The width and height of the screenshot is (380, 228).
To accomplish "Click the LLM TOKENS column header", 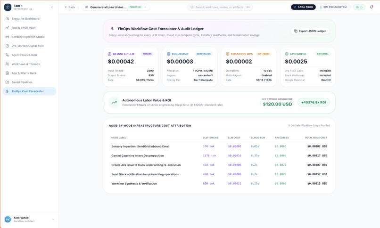I will tap(210, 138).
